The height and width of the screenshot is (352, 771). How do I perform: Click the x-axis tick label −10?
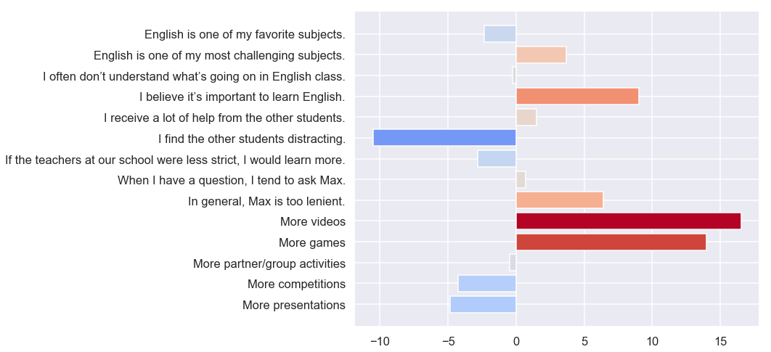[x=380, y=340]
